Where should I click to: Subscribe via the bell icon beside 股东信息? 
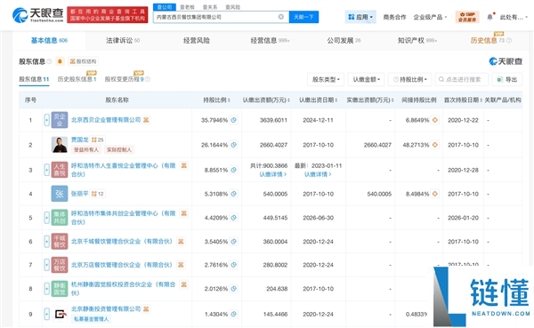point(60,61)
